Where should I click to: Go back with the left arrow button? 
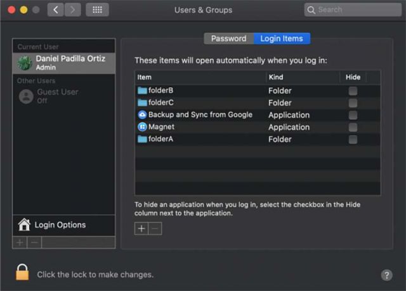tap(55, 10)
